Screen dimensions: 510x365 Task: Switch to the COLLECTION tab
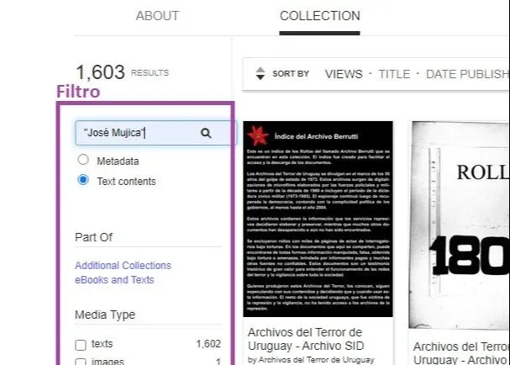pyautogui.click(x=319, y=16)
